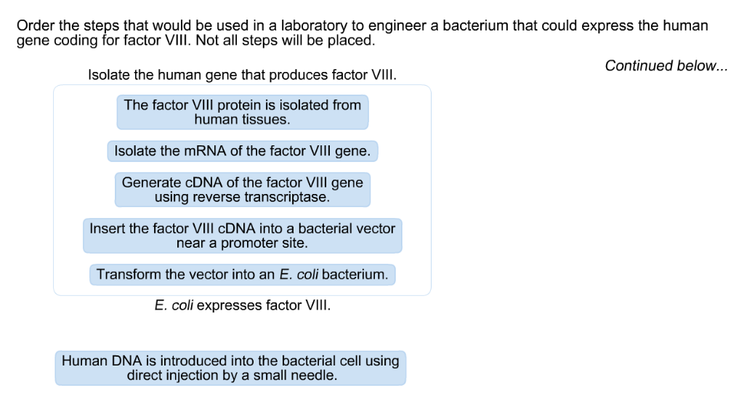
Task: Click the words 'human tissues.' in first tile
Action: [242, 120]
